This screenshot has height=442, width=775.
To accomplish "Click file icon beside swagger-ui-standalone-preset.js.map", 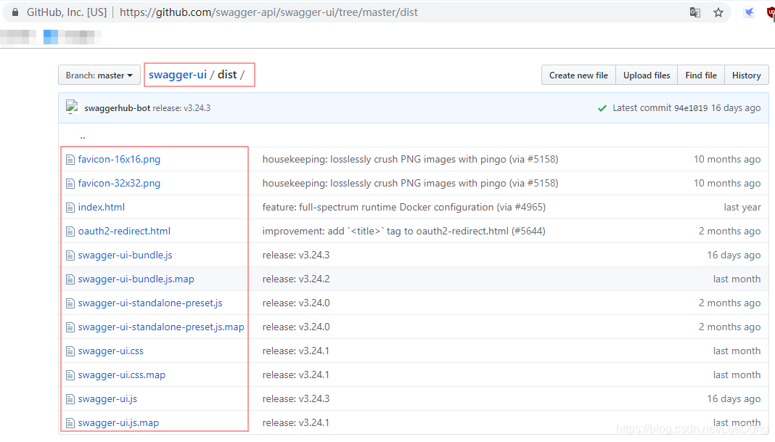I will pos(70,327).
